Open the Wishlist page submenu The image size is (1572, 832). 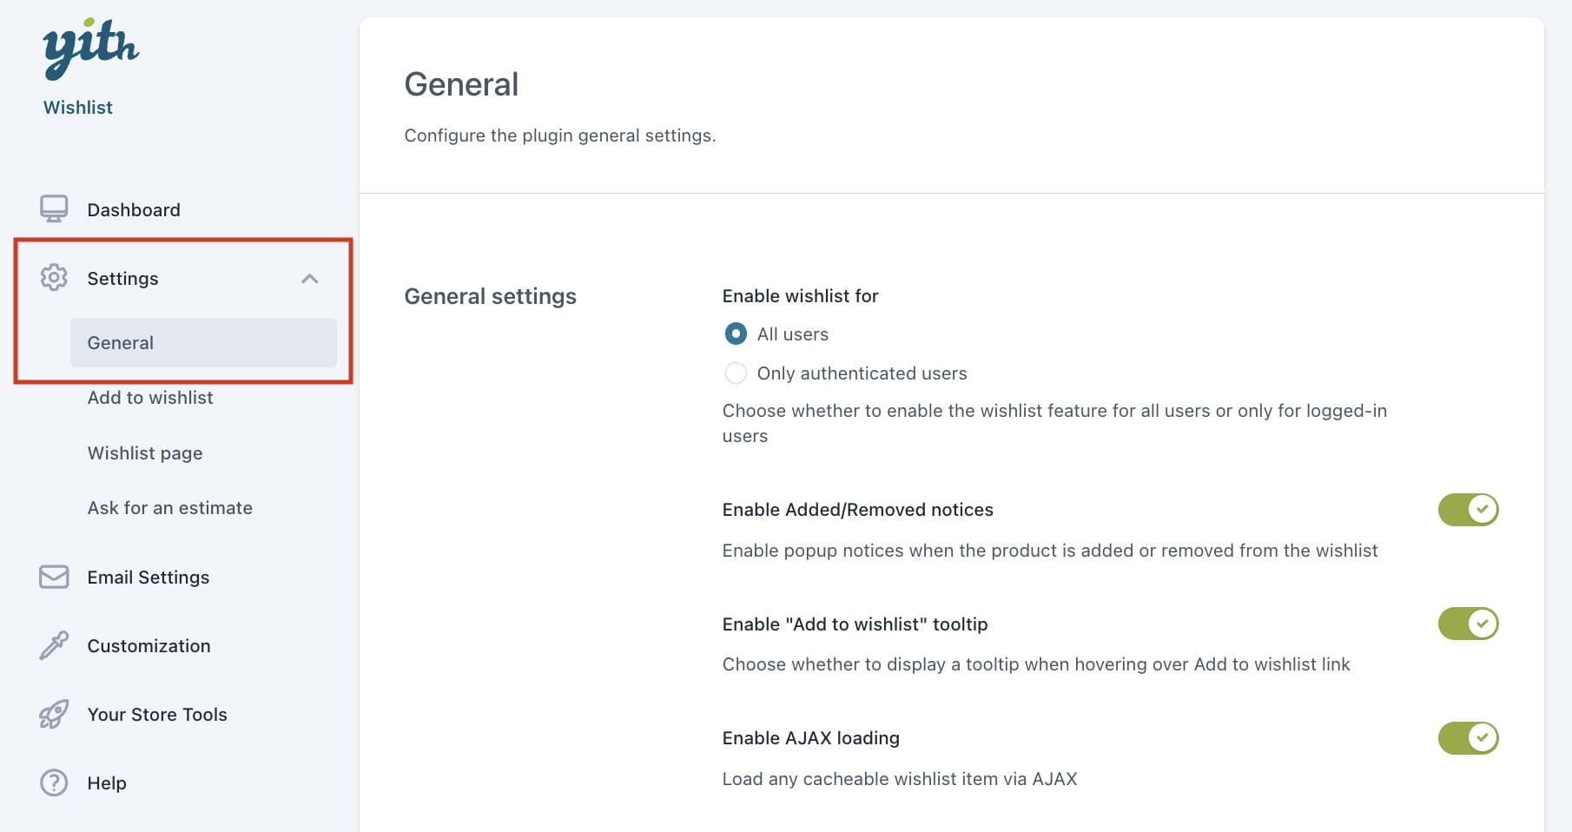(x=145, y=453)
